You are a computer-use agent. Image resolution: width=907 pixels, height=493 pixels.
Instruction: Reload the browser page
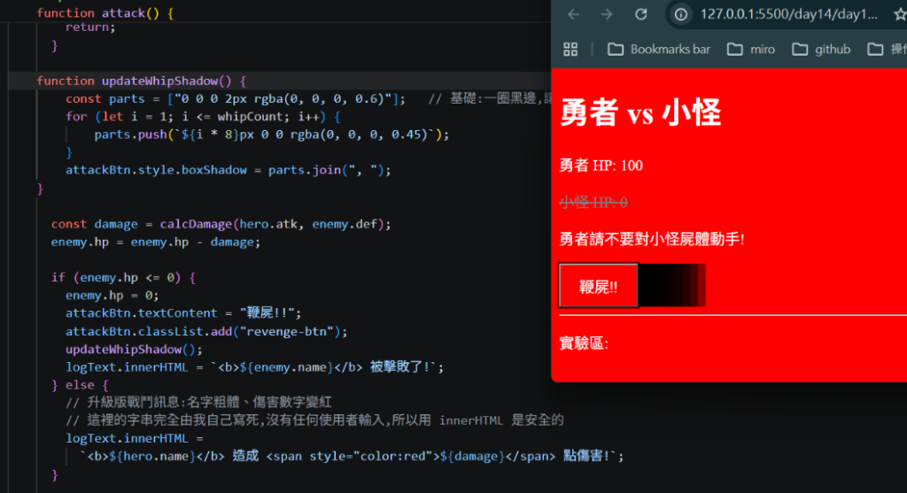641,14
